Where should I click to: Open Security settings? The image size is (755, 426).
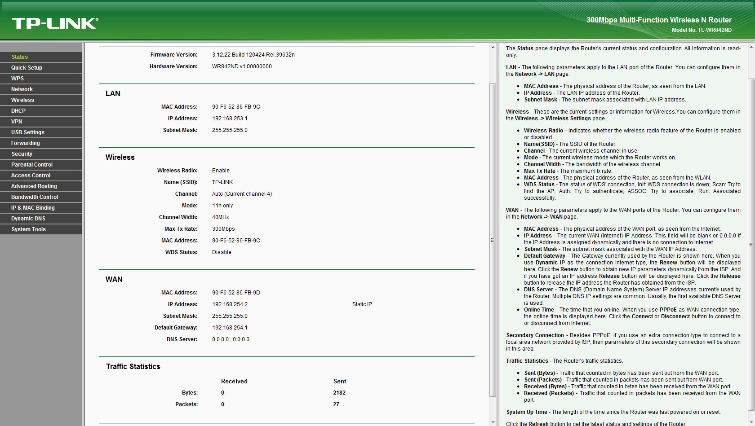pos(41,154)
